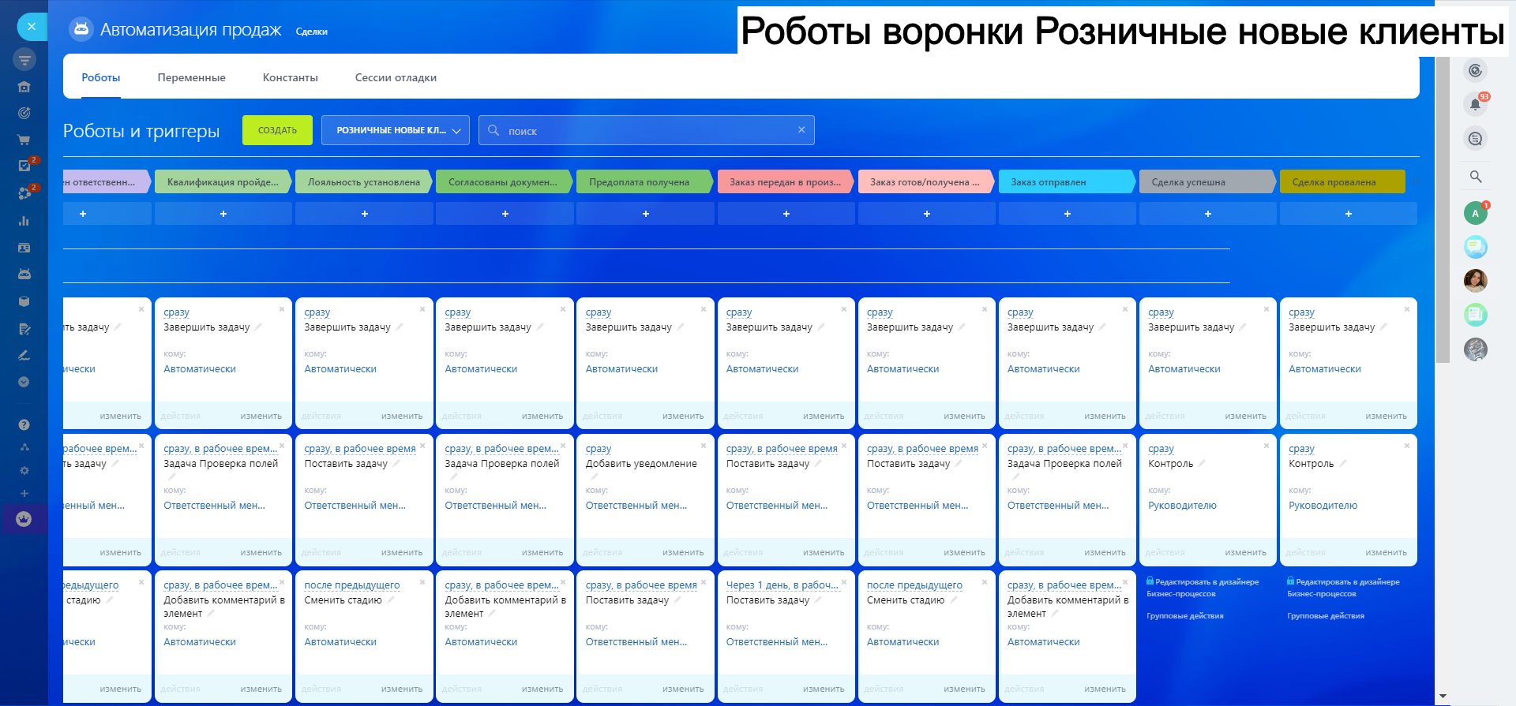Switch to the Роботы tab
Viewport: 1516px width, 706px height.
click(101, 78)
